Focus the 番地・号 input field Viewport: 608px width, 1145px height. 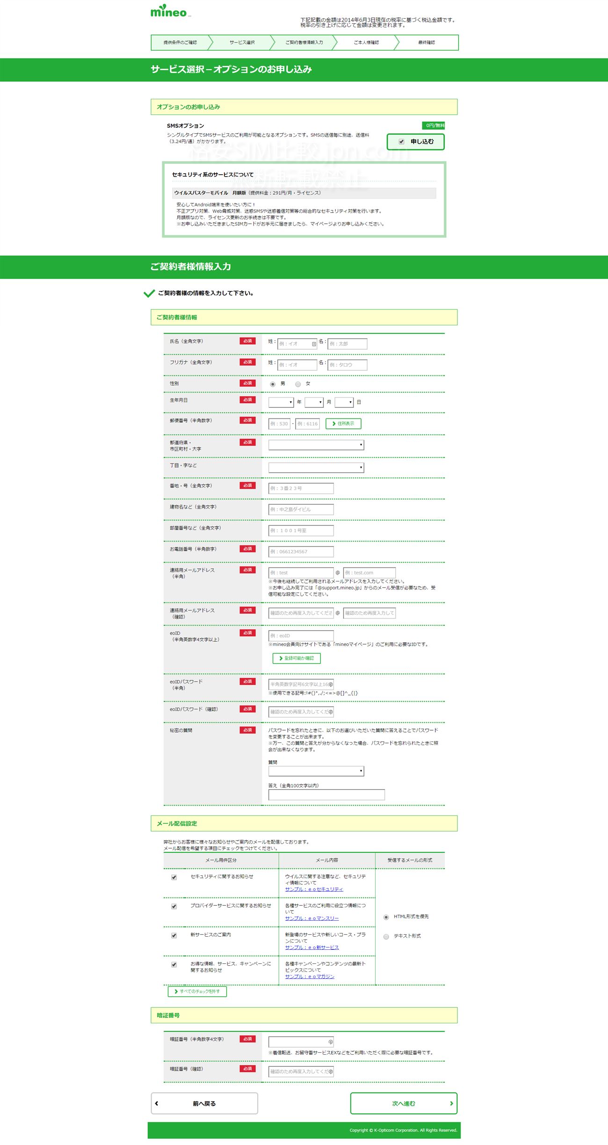[301, 488]
